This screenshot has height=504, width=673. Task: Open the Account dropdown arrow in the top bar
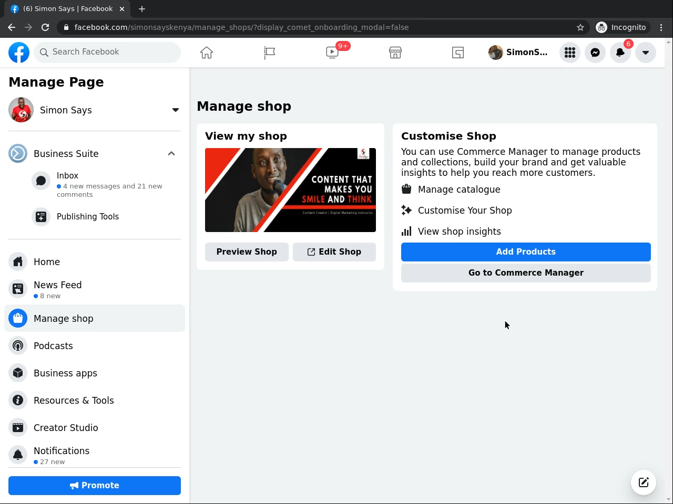646,52
